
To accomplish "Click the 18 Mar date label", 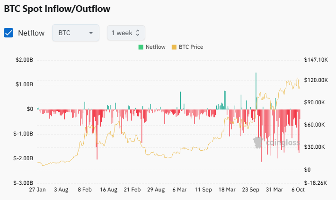I will [227, 190].
